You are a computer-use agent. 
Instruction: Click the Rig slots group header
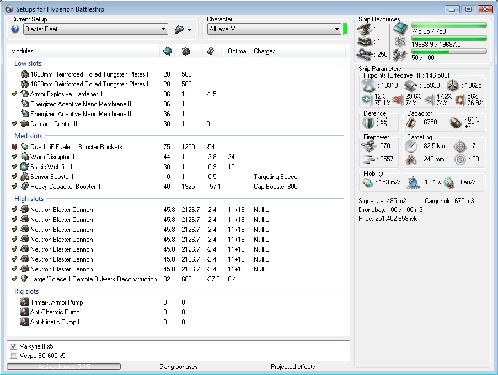26,291
